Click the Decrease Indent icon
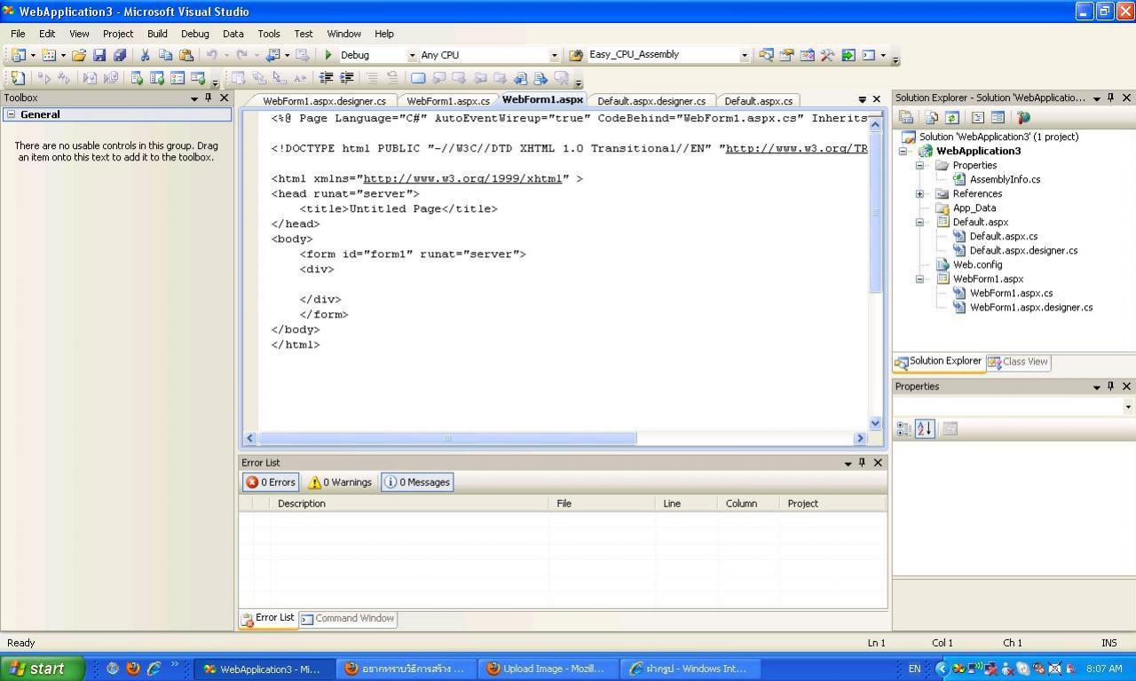This screenshot has height=681, width=1136. tap(326, 78)
